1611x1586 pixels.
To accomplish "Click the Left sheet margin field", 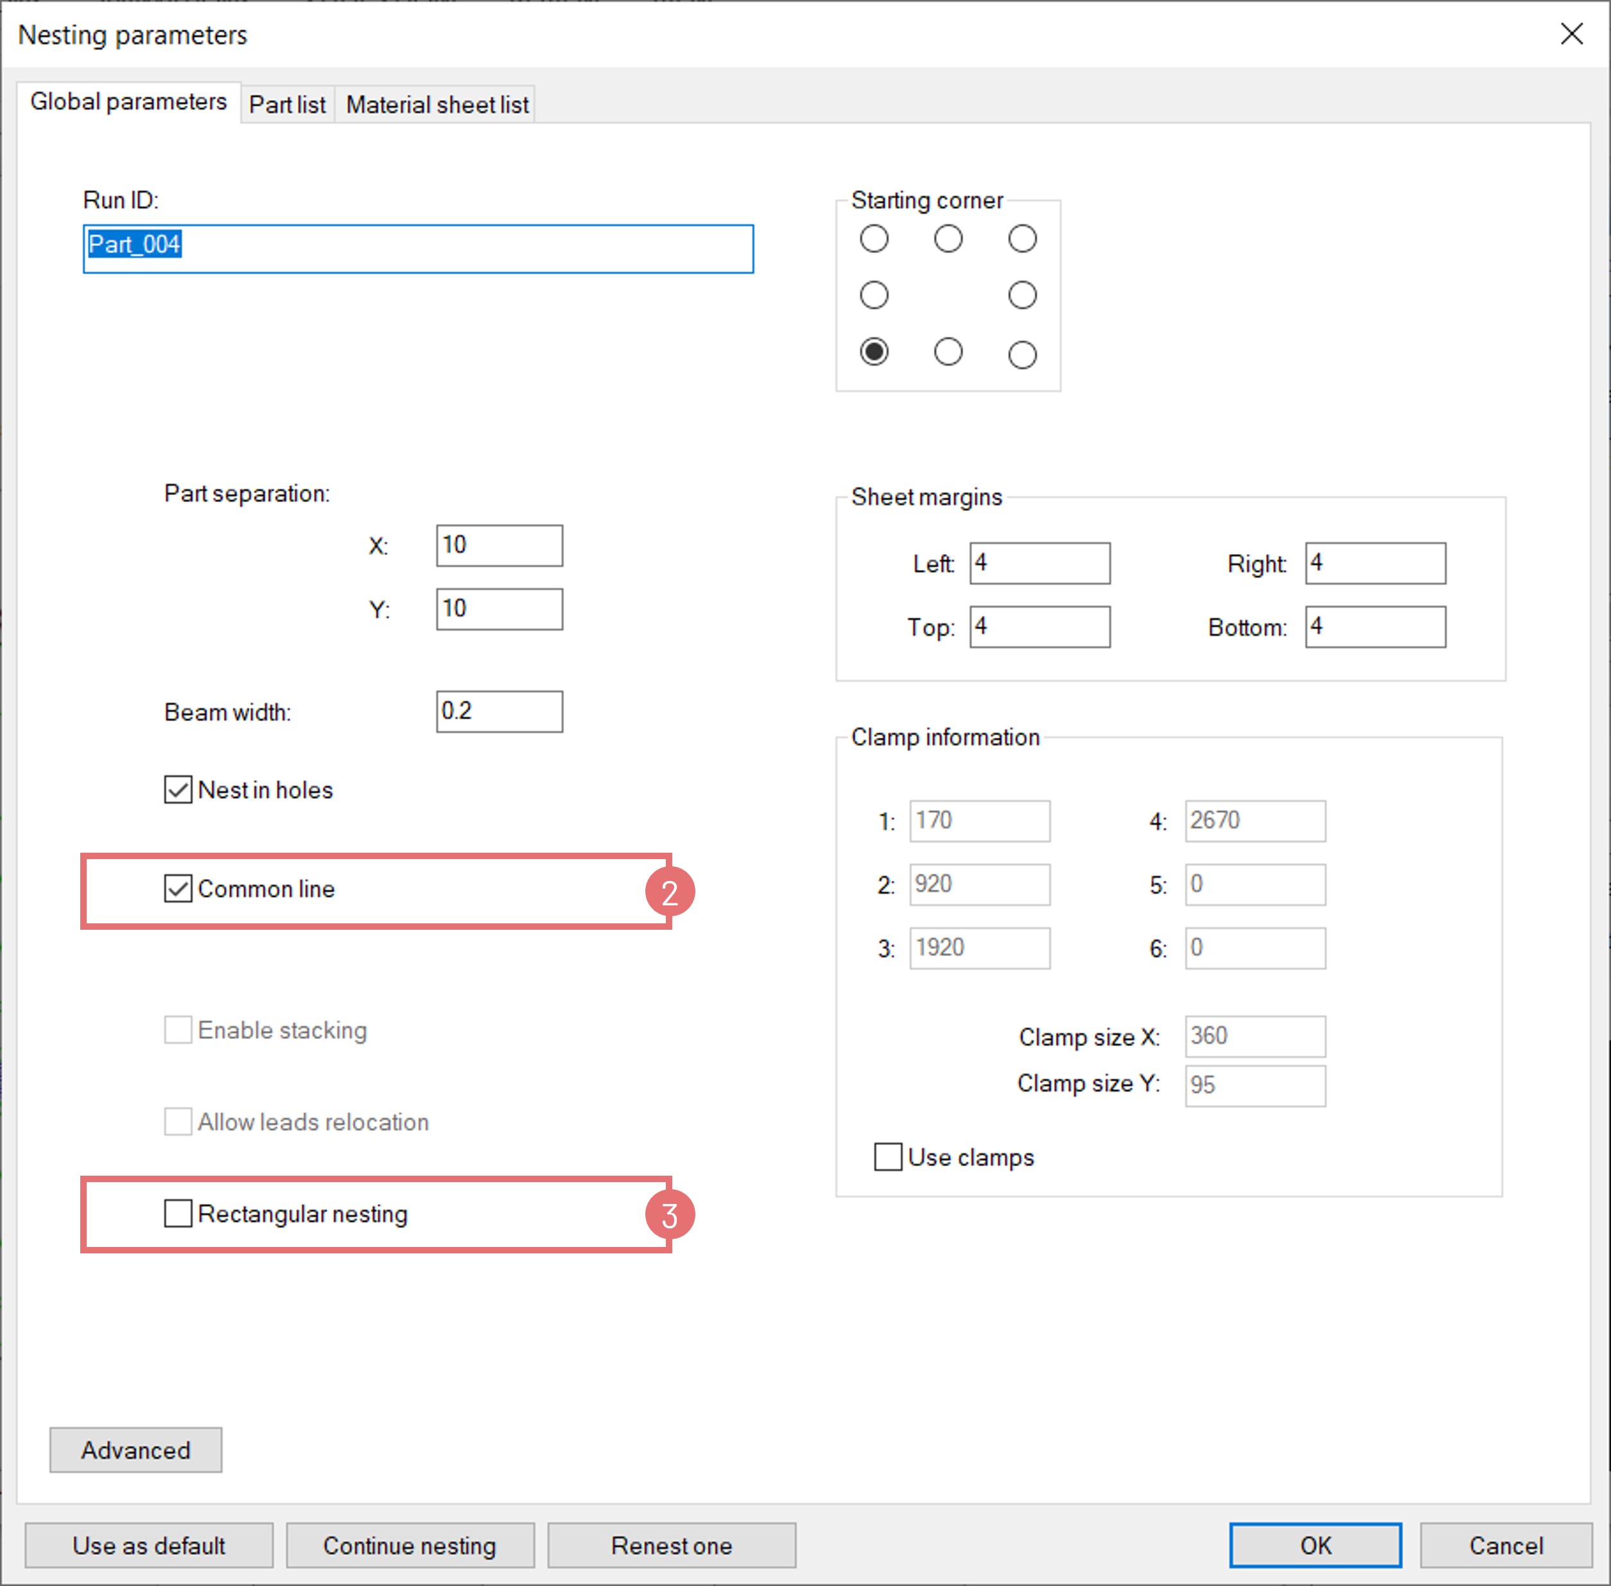I will click(x=1040, y=564).
